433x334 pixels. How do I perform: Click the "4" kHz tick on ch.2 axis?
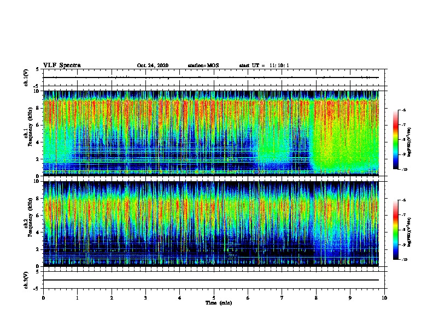(x=38, y=232)
